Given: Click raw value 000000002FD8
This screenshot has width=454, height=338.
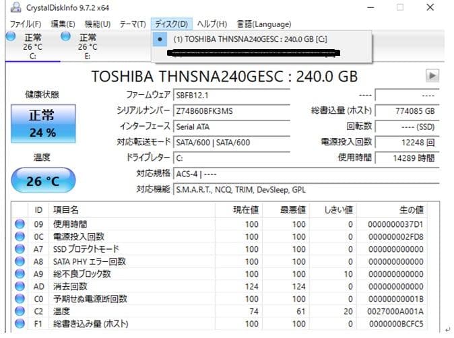Looking at the screenshot, I should point(396,237).
